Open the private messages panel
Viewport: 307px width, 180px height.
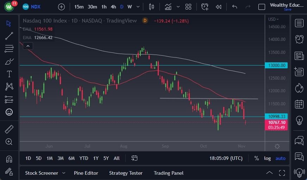click(299, 157)
